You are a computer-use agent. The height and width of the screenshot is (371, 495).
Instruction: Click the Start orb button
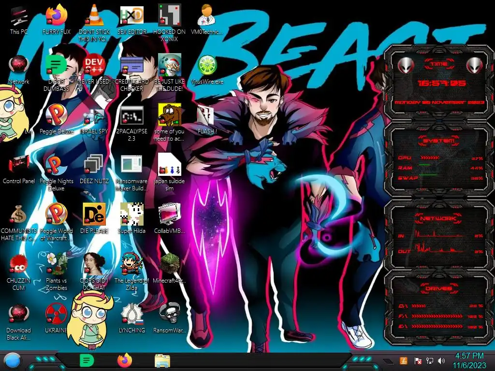[12, 361]
